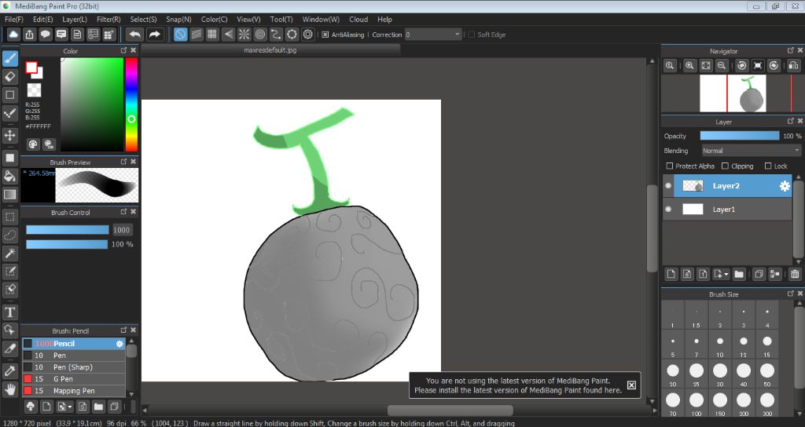Select the Move tool
This screenshot has width=805, height=427.
[x=10, y=135]
